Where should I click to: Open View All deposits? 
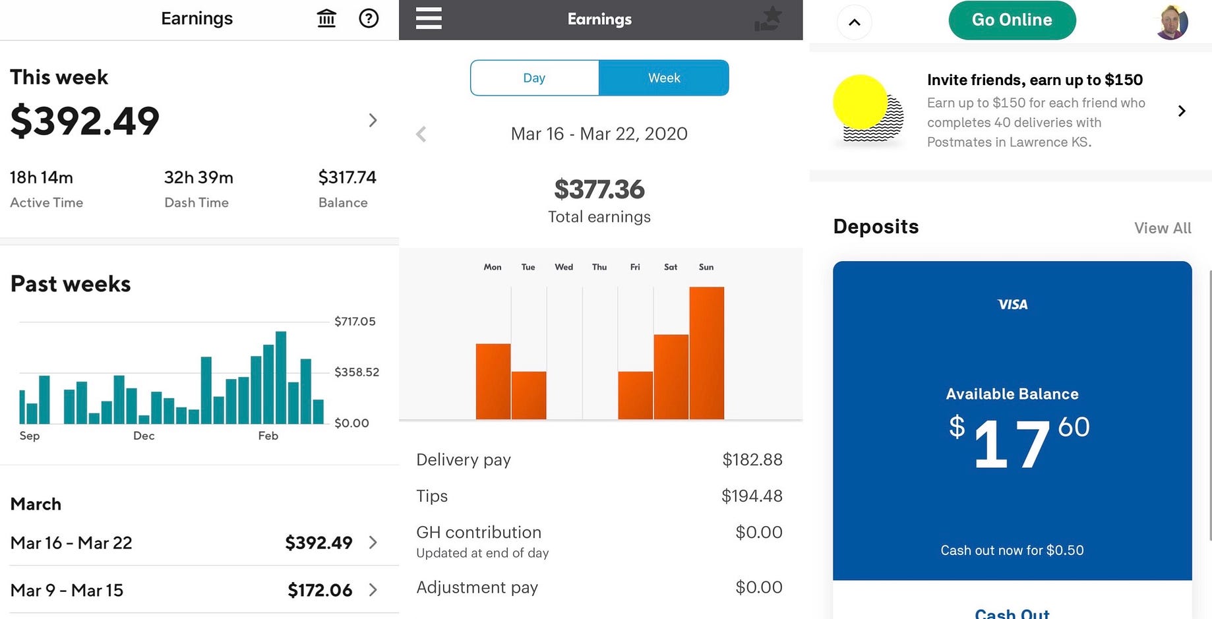(x=1163, y=228)
